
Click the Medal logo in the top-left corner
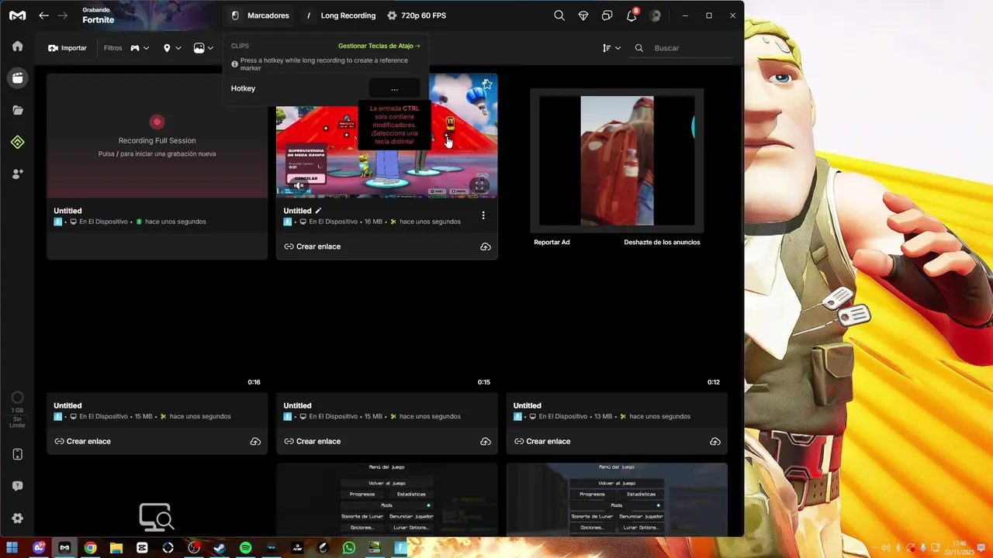[x=17, y=15]
